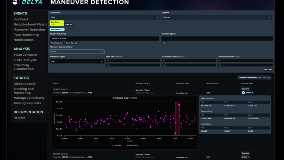This screenshot has height=160, width=284.
Task: Click the Delta logo icon
Action: (15, 2)
